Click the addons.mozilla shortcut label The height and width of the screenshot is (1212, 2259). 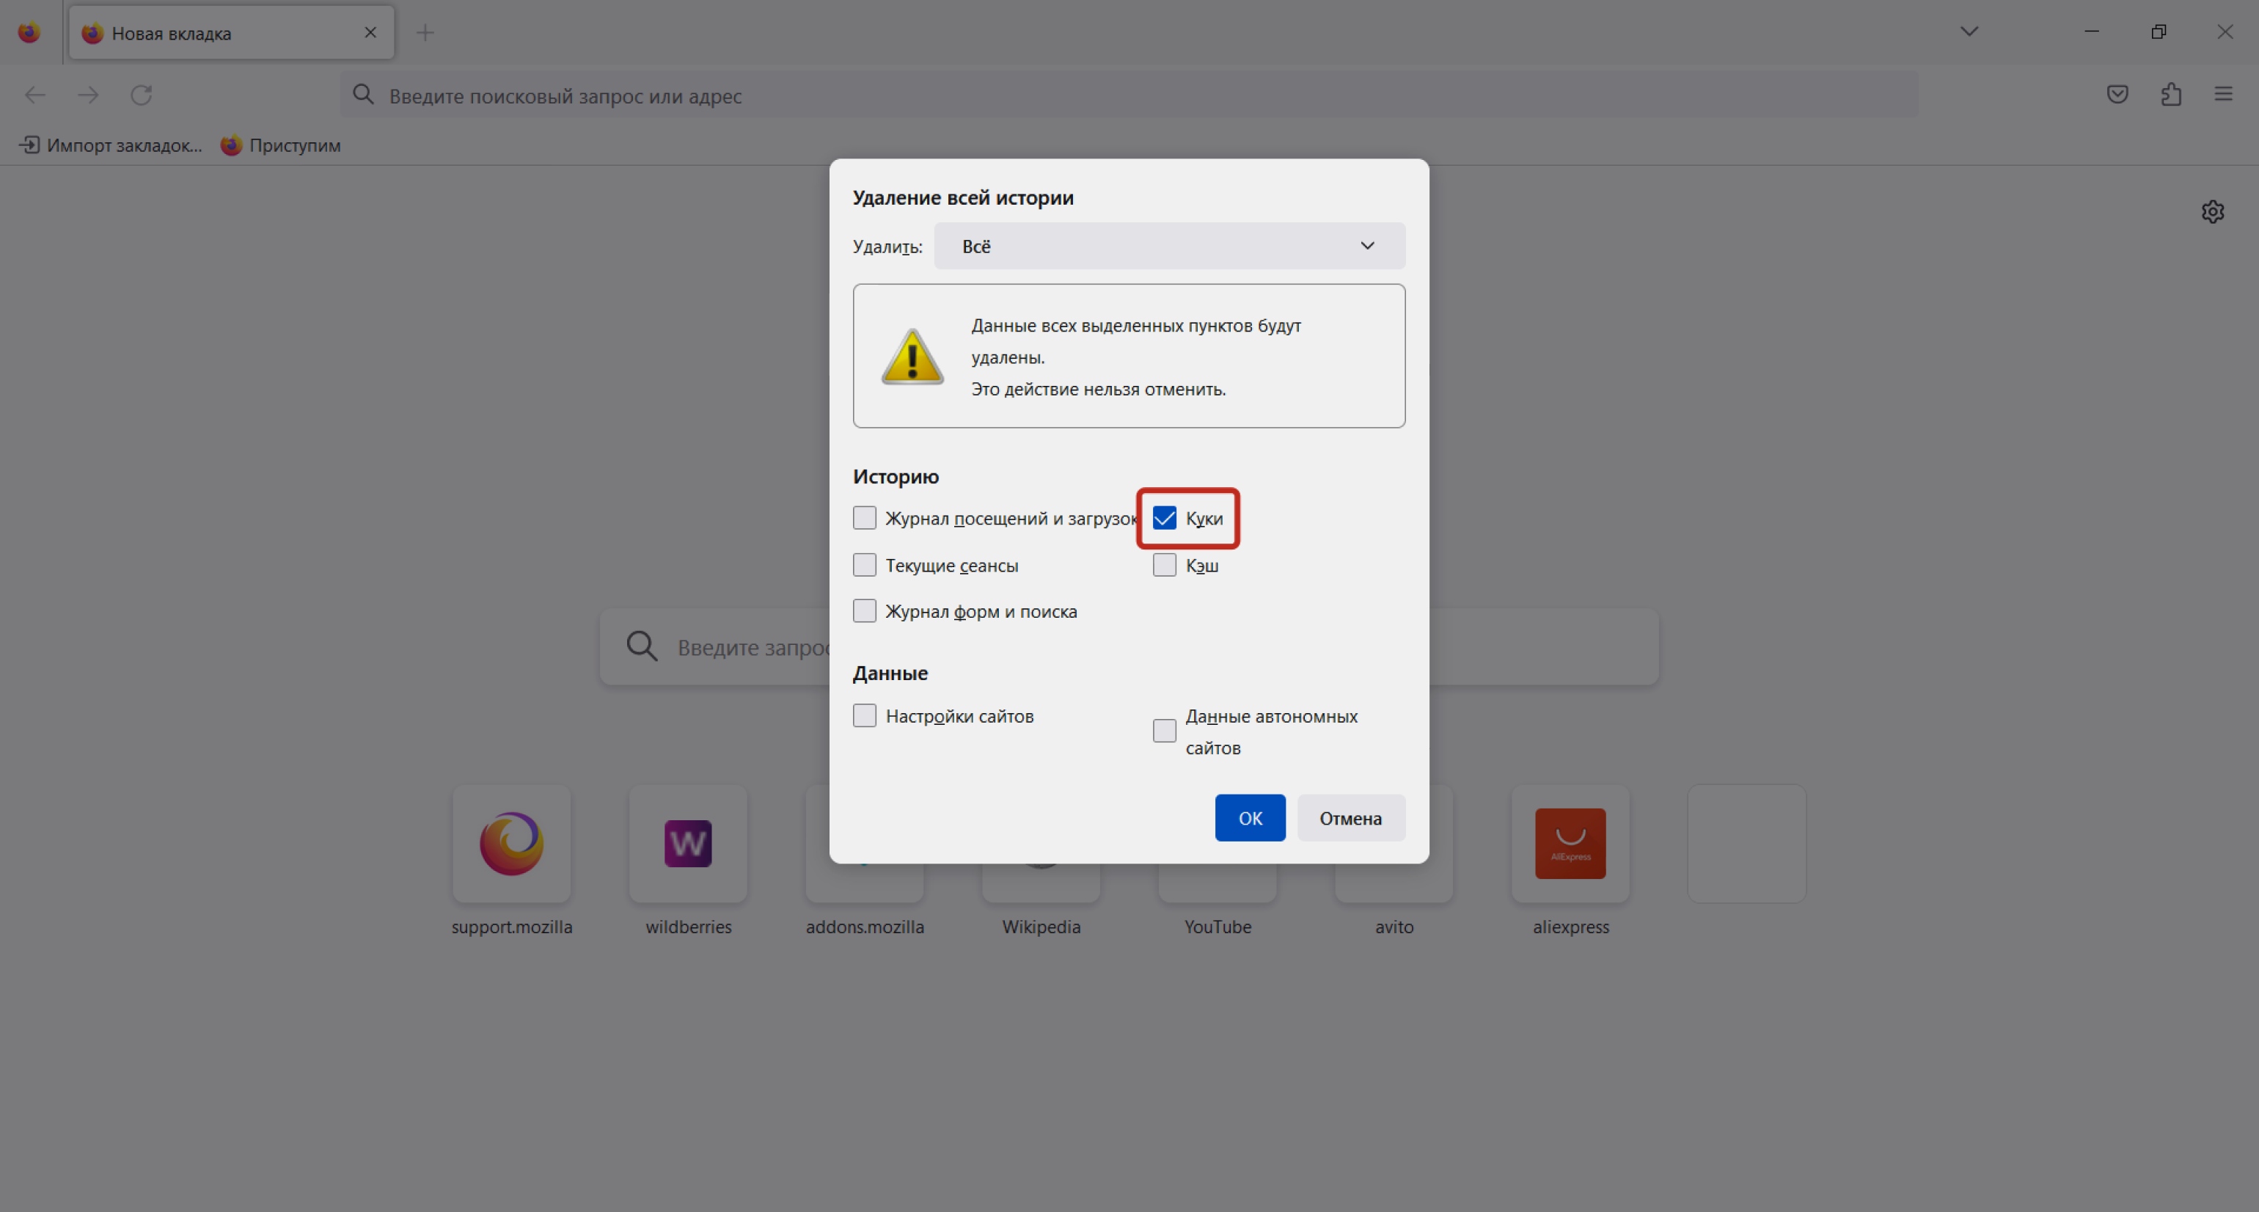coord(865,927)
